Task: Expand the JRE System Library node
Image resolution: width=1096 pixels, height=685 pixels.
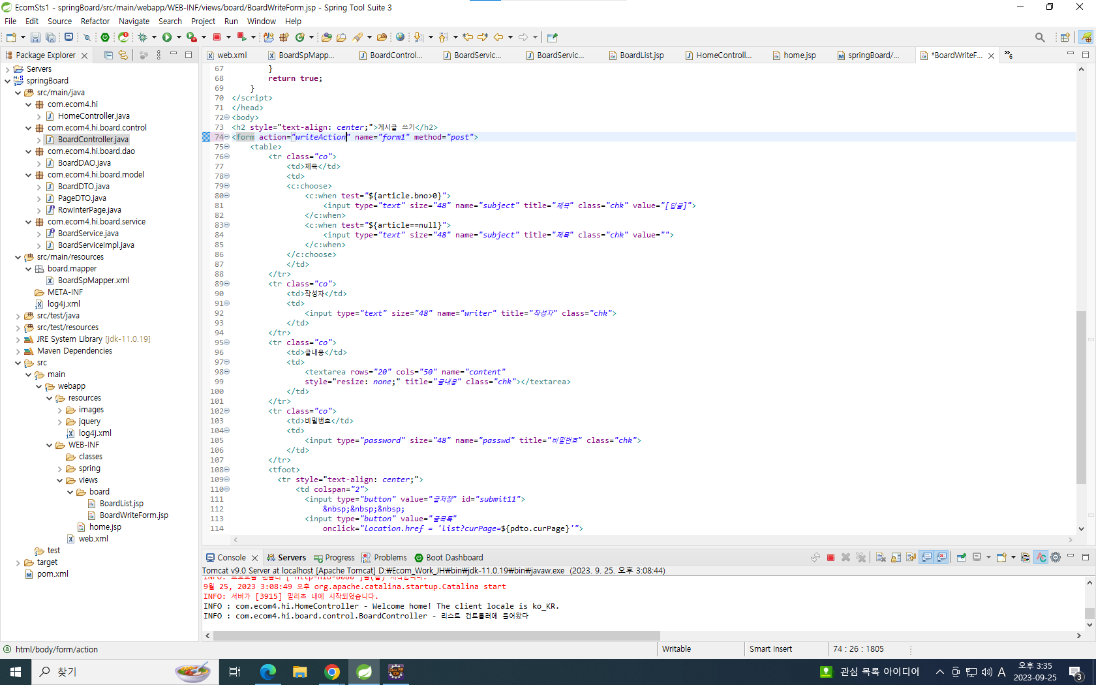Action: click(18, 339)
